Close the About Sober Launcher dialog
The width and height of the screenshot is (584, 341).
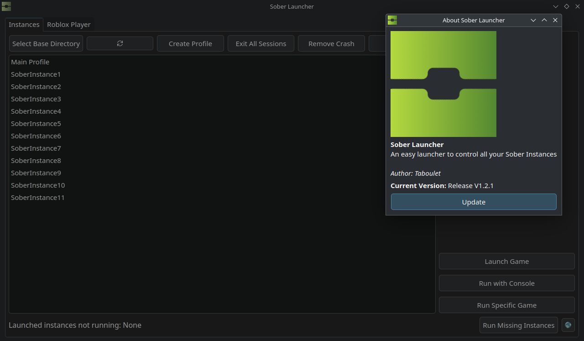pyautogui.click(x=555, y=20)
